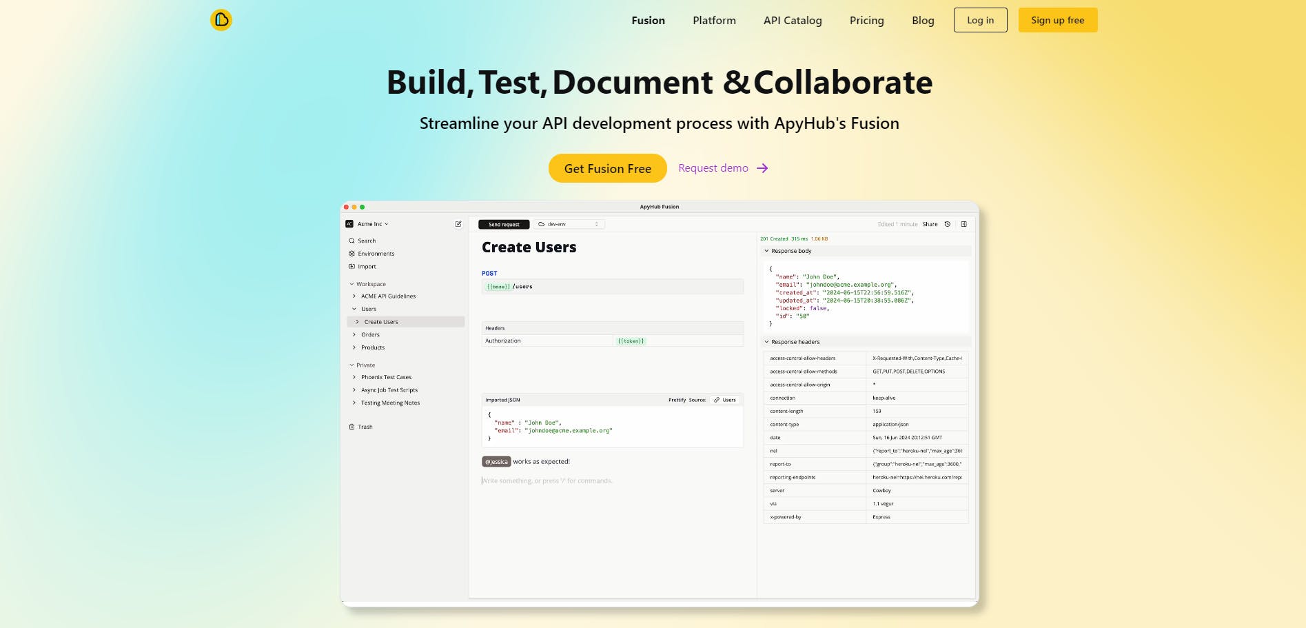Click the Search magnifier icon in sidebar
Image resolution: width=1306 pixels, height=628 pixels.
pos(351,241)
